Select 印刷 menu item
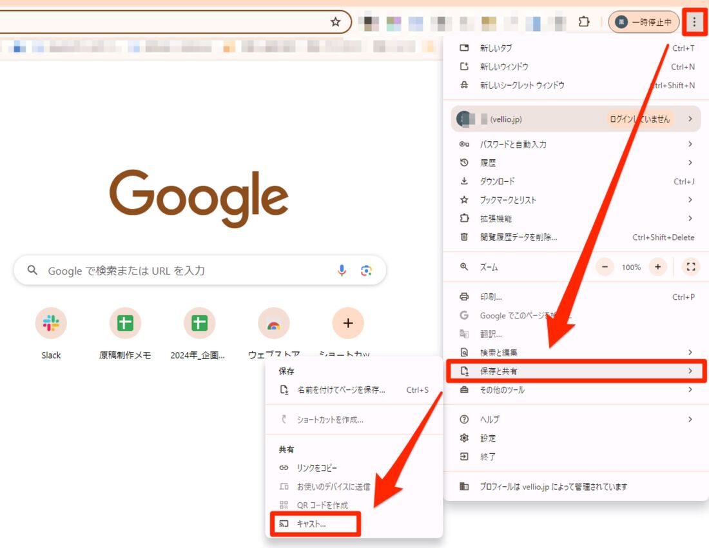The width and height of the screenshot is (709, 548). (x=576, y=297)
